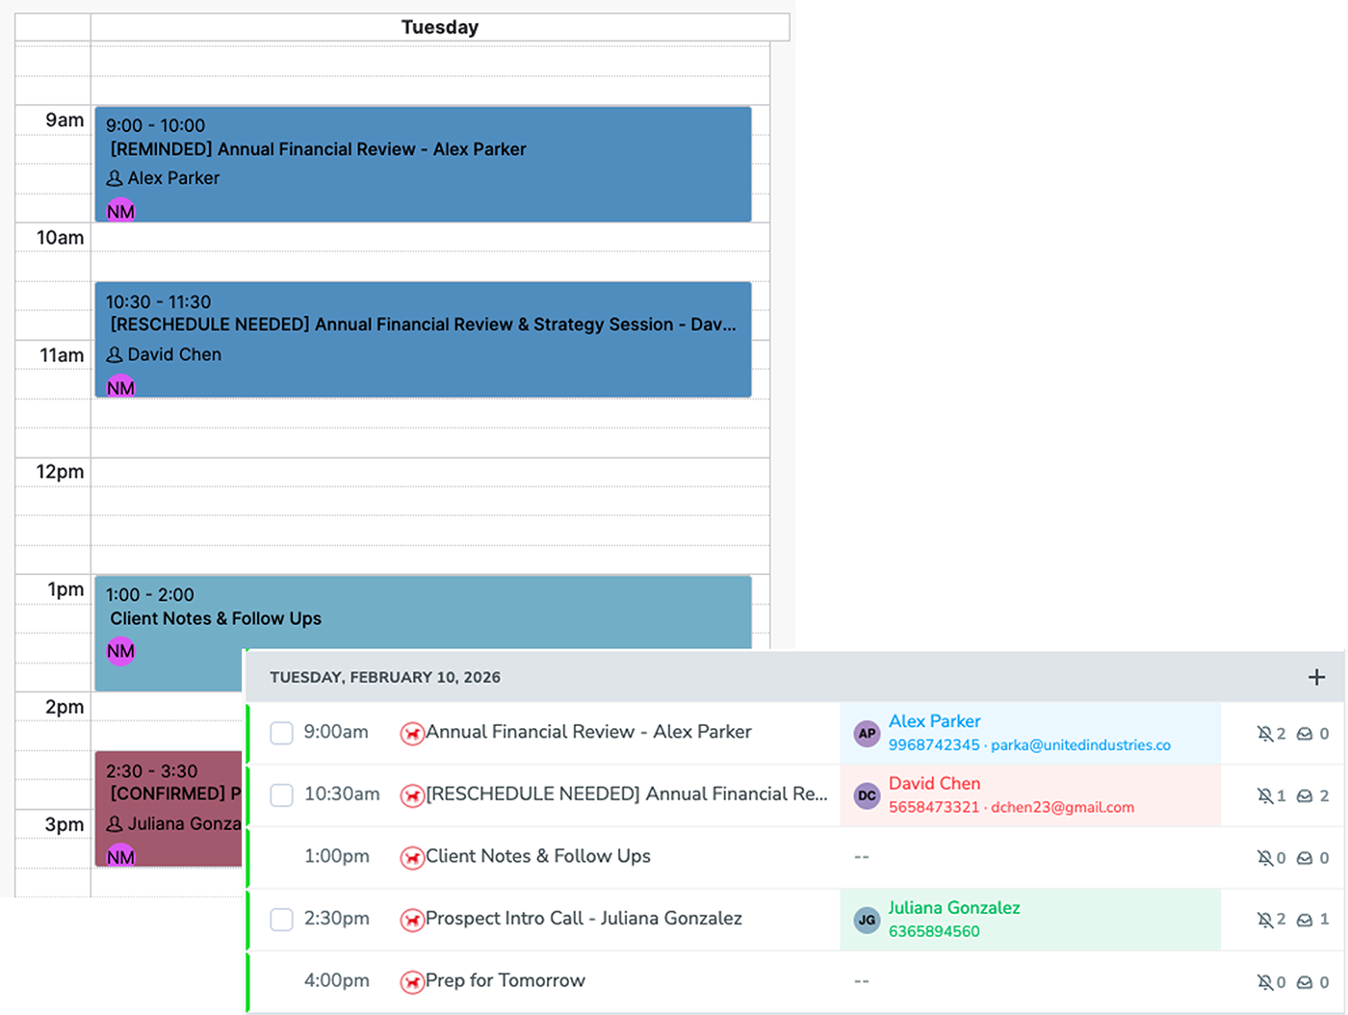1348x1015 pixels.
Task: Click the muted bell icon on Alex Parker's row
Action: [x=1266, y=733]
